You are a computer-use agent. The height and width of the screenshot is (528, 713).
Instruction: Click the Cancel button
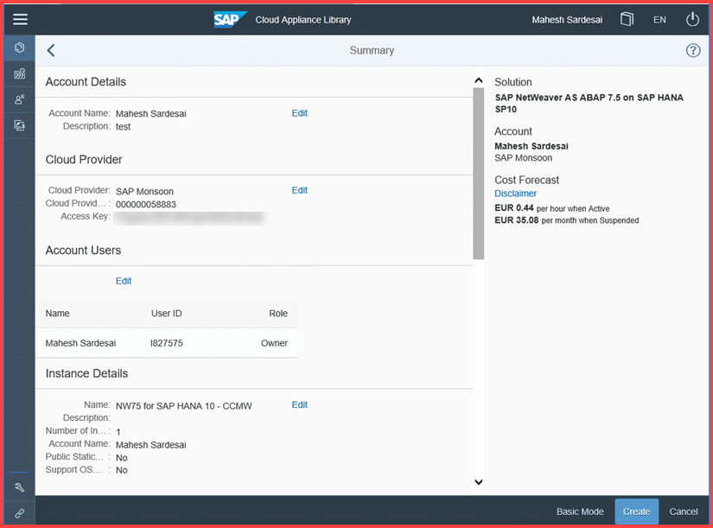(684, 512)
